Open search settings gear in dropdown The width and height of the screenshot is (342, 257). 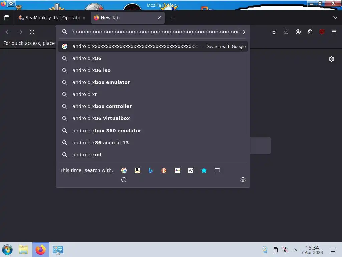coord(243,180)
